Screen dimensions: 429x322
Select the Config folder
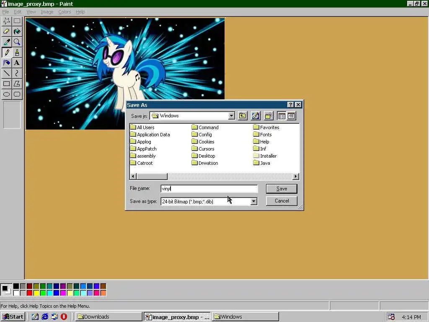[x=202, y=135]
